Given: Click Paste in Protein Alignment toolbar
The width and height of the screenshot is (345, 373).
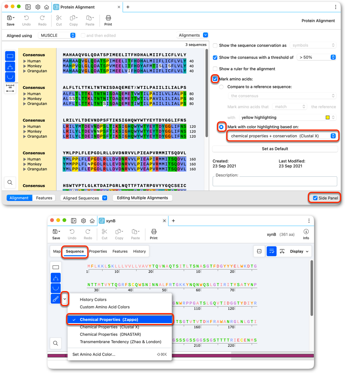Looking at the screenshot, I should [x=90, y=20].
